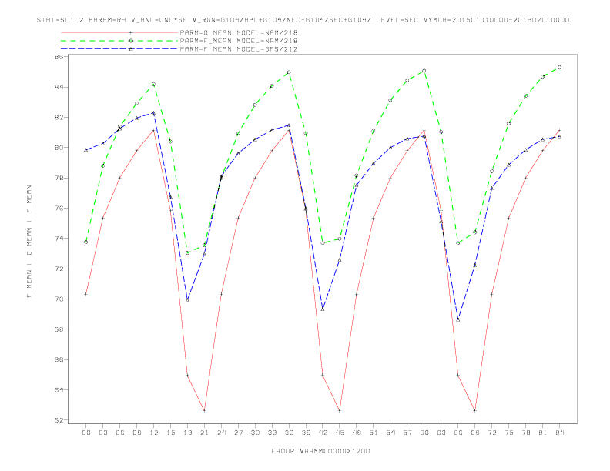Click the x-axis title FHOUR VHHMM:0000>1200

(x=320, y=451)
